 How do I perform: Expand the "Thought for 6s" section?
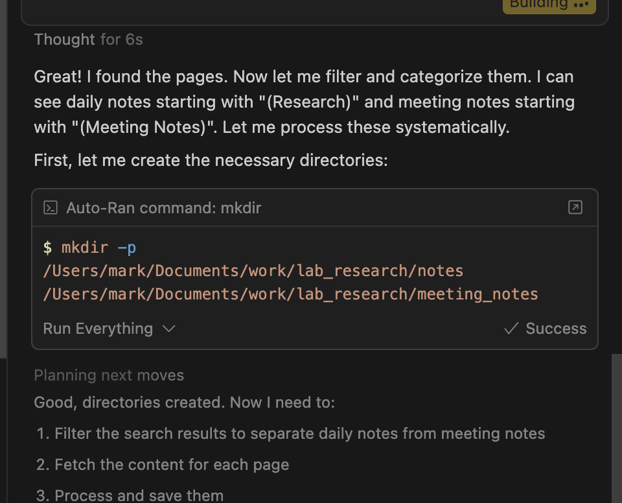88,40
